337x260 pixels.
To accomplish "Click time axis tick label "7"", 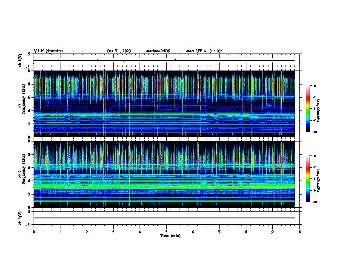I will point(220,232).
